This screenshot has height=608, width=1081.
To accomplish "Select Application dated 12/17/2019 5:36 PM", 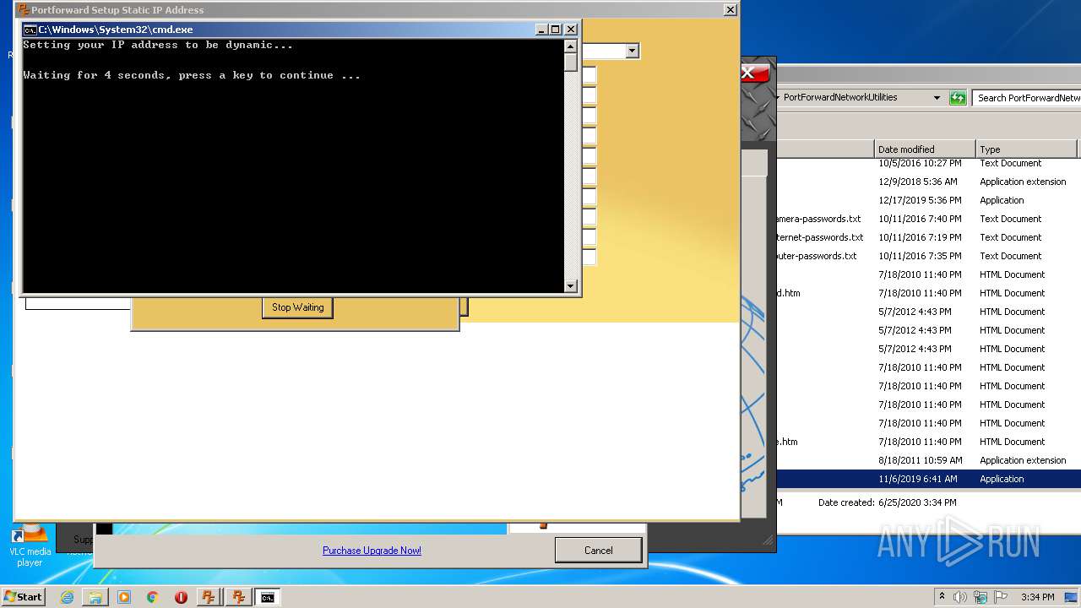I will pyautogui.click(x=927, y=200).
